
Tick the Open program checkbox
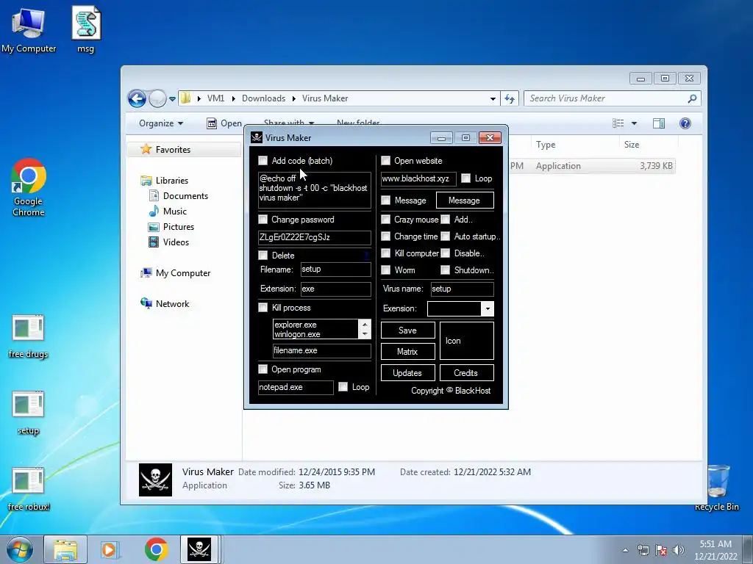pos(263,369)
